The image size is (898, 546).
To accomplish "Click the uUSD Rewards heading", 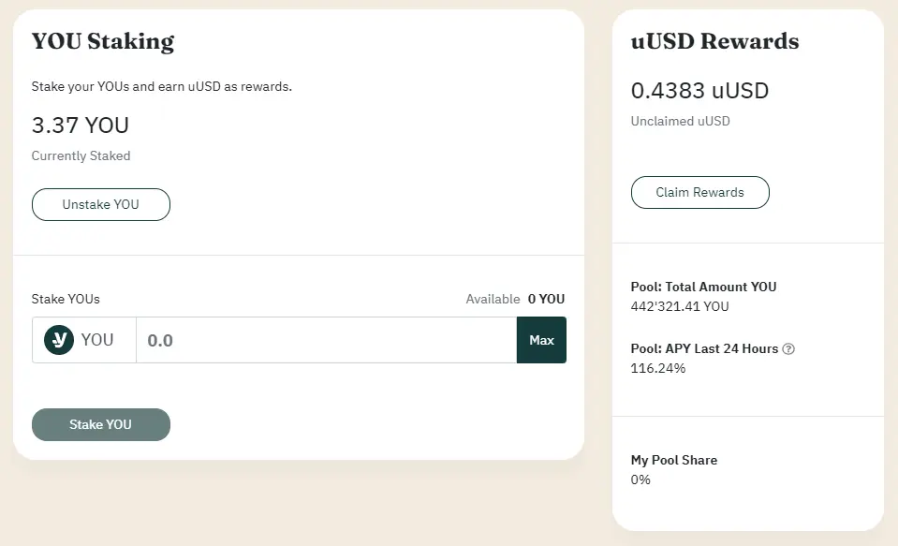I will (x=714, y=41).
